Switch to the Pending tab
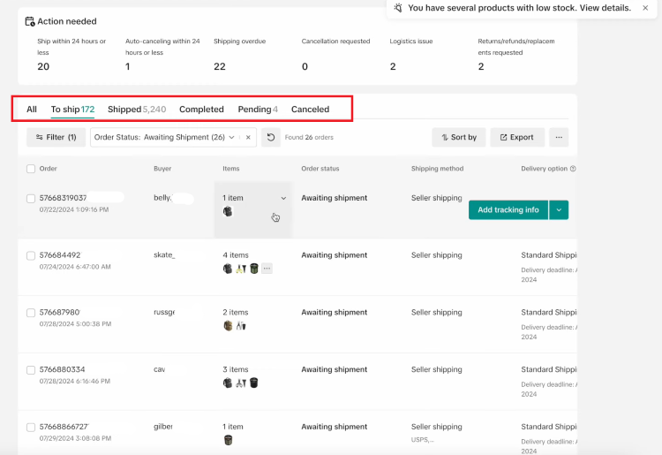The image size is (662, 455). (x=258, y=110)
